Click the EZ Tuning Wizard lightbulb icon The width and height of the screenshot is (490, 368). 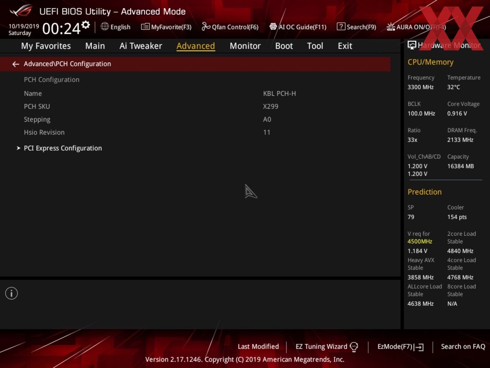point(354,347)
